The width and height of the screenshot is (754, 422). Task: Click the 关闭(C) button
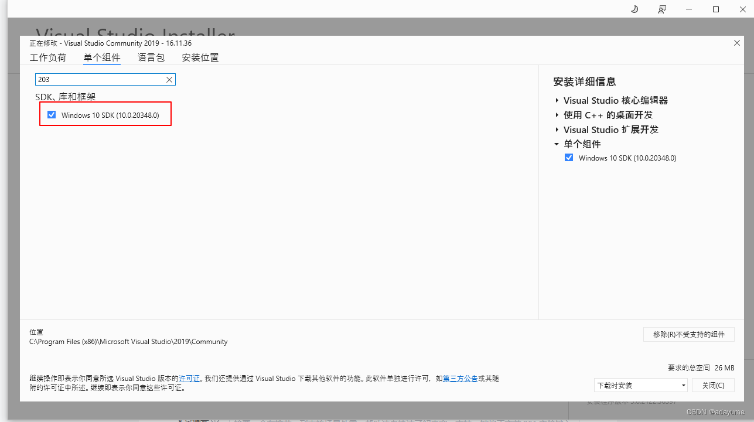713,385
